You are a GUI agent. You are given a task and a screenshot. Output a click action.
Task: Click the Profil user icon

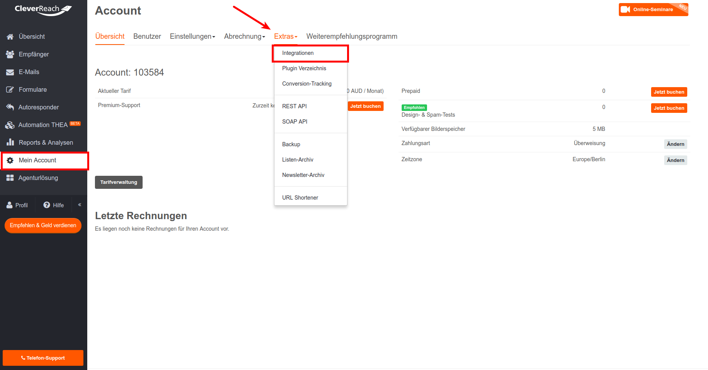[10, 205]
